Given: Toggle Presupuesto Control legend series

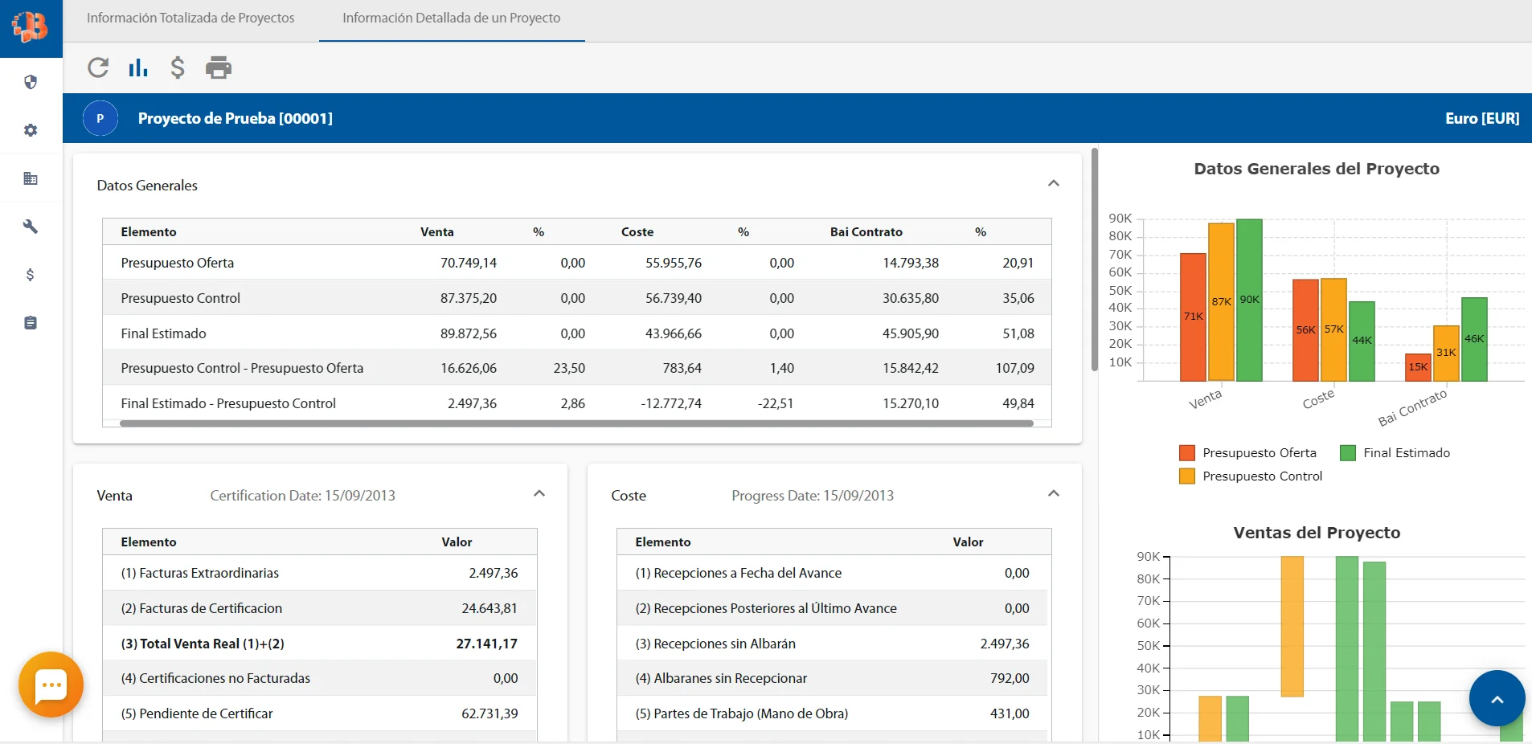Looking at the screenshot, I should point(1251,476).
